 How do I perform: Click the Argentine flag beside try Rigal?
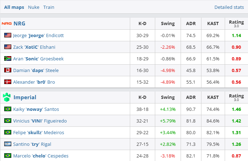click(8, 144)
